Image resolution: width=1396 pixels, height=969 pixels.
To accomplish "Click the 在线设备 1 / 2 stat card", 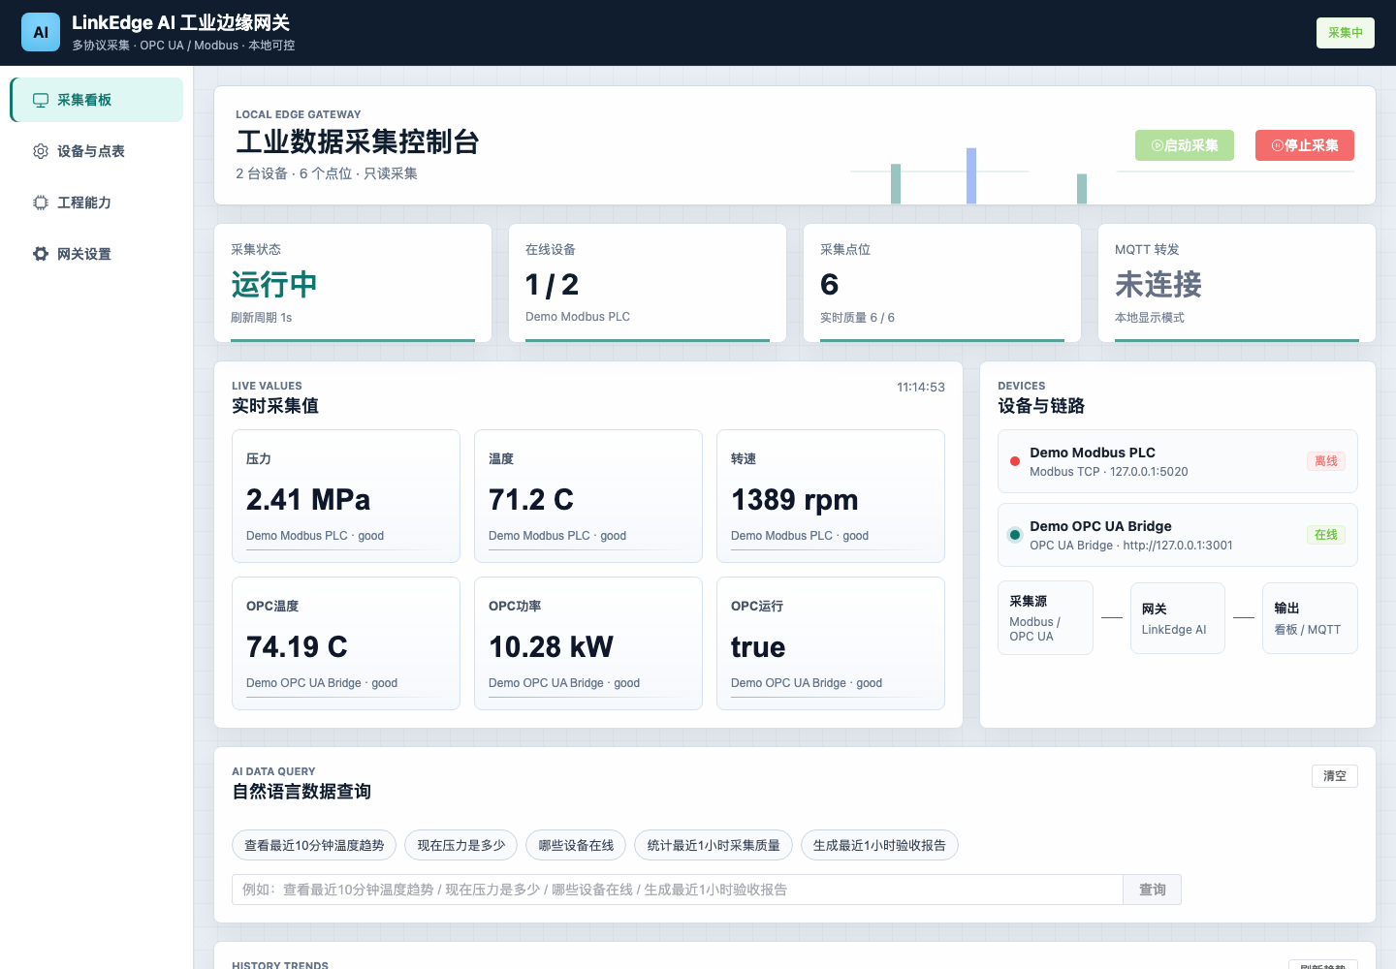I will pos(648,283).
